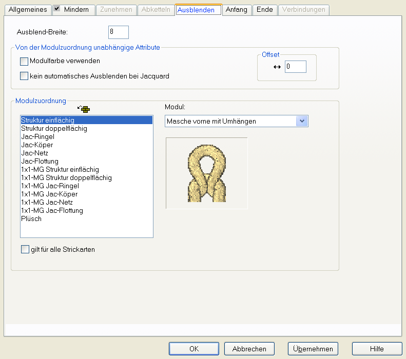Select Jac-Ringel in the list
The width and height of the screenshot is (406, 359).
coord(38,137)
